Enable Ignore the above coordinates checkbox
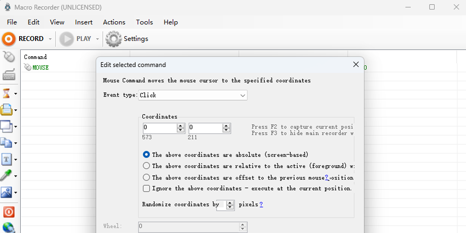466x233 pixels. point(146,188)
